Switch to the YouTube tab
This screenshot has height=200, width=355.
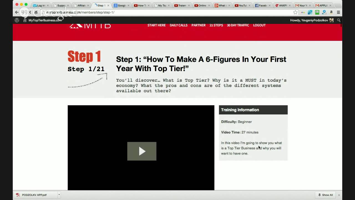click(x=242, y=5)
